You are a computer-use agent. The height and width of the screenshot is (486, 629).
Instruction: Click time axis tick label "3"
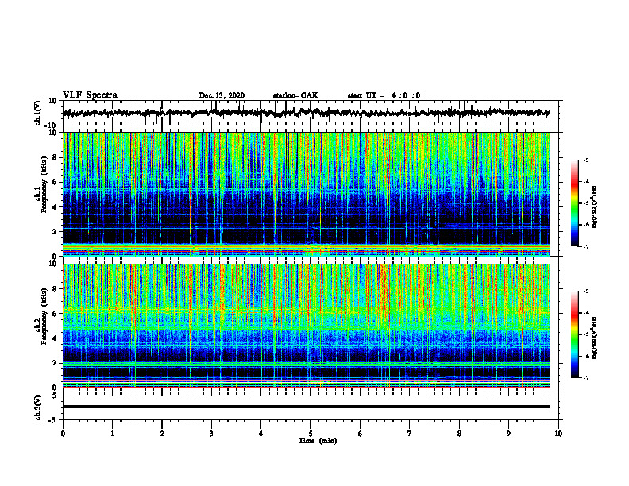(211, 434)
